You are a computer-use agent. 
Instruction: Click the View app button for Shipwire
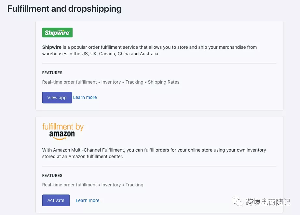pos(57,98)
